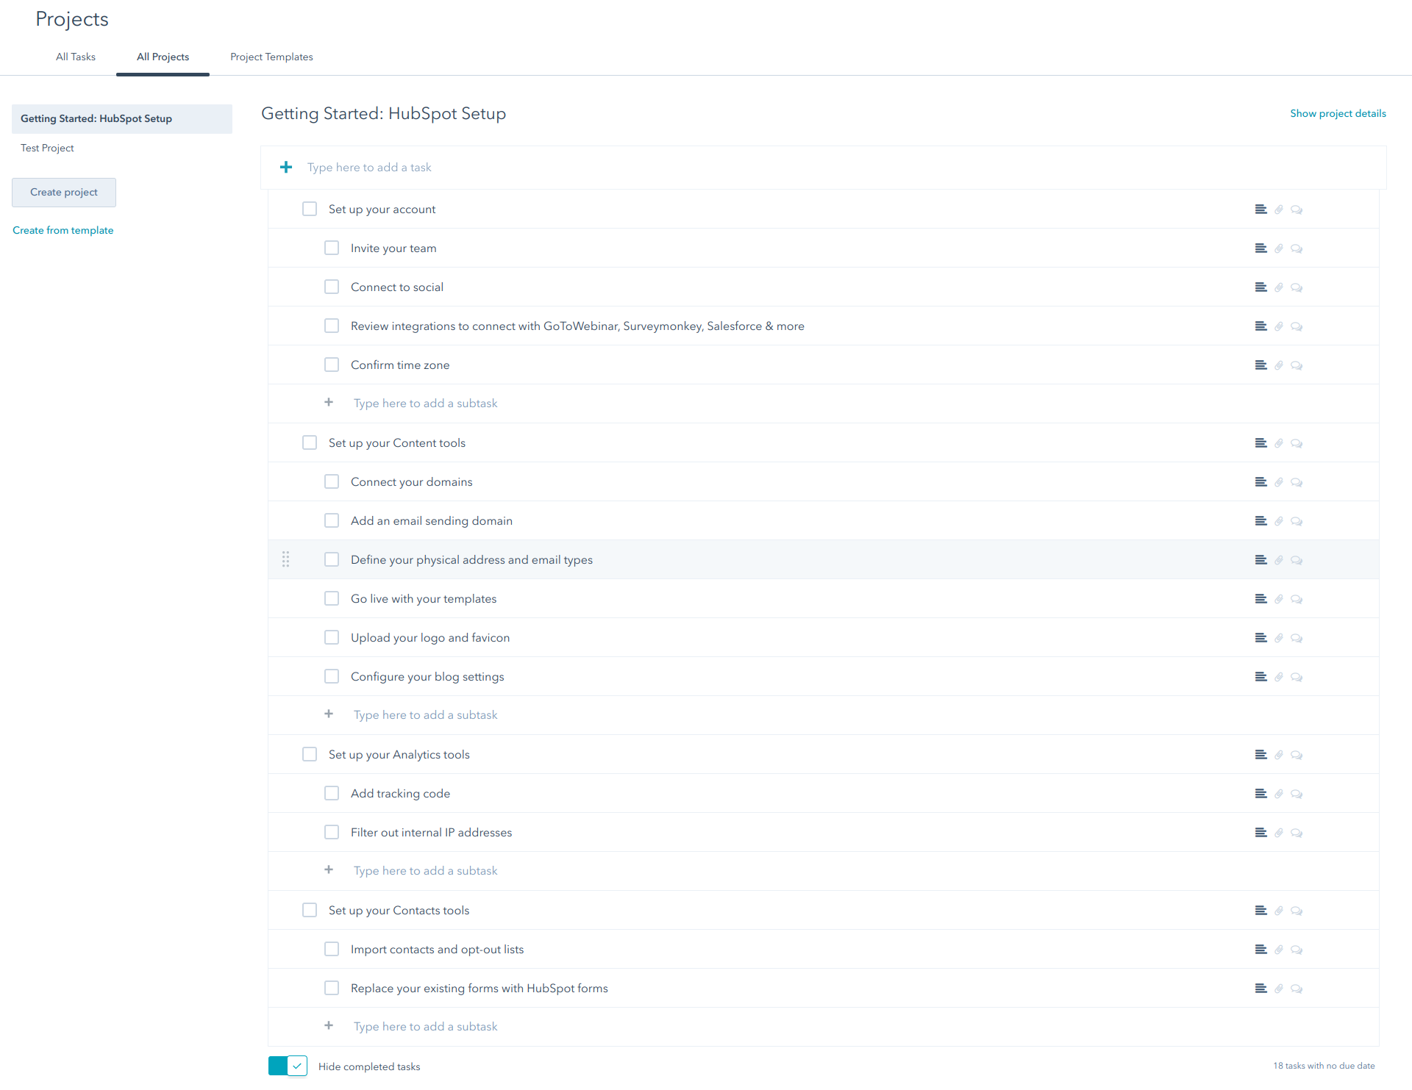Viewport: 1412px width, 1090px height.
Task: Mark Connect your domains as complete
Action: point(332,481)
